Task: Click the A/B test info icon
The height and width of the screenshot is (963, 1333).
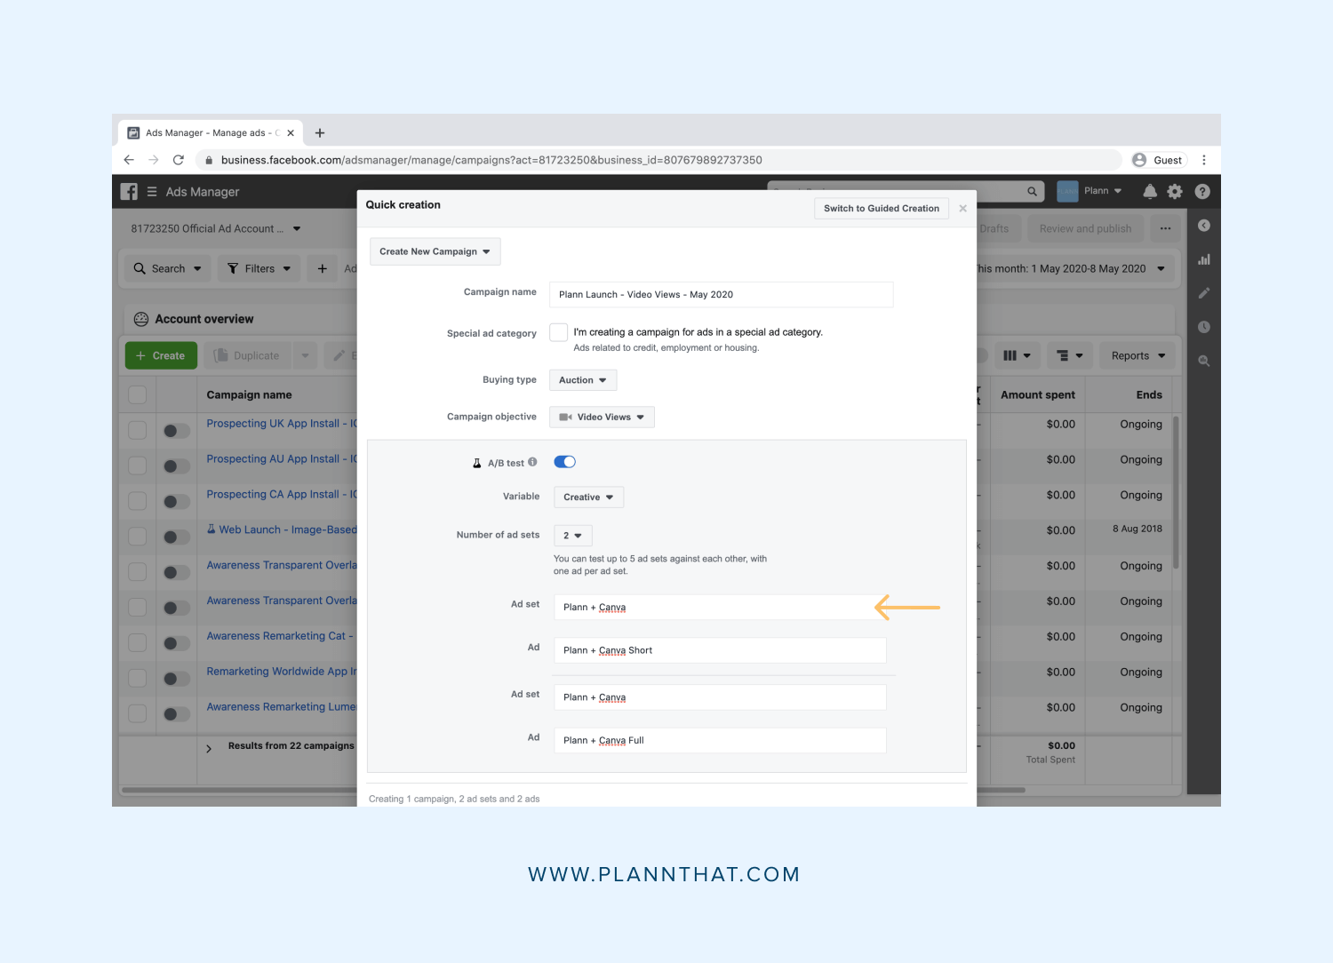Action: (x=532, y=462)
